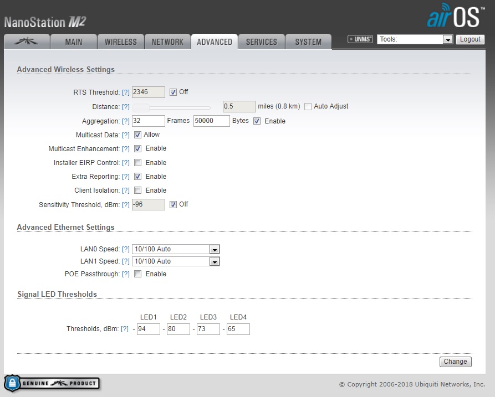Click the Genuine Product badge
Viewport: 495px width, 397px height.
52,383
